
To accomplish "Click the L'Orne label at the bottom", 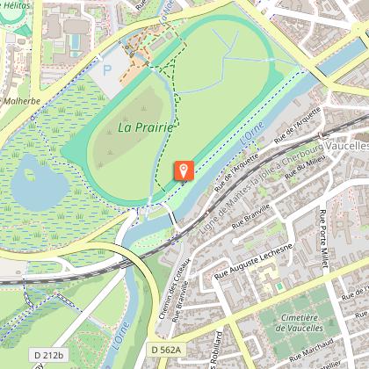I will [120, 336].
